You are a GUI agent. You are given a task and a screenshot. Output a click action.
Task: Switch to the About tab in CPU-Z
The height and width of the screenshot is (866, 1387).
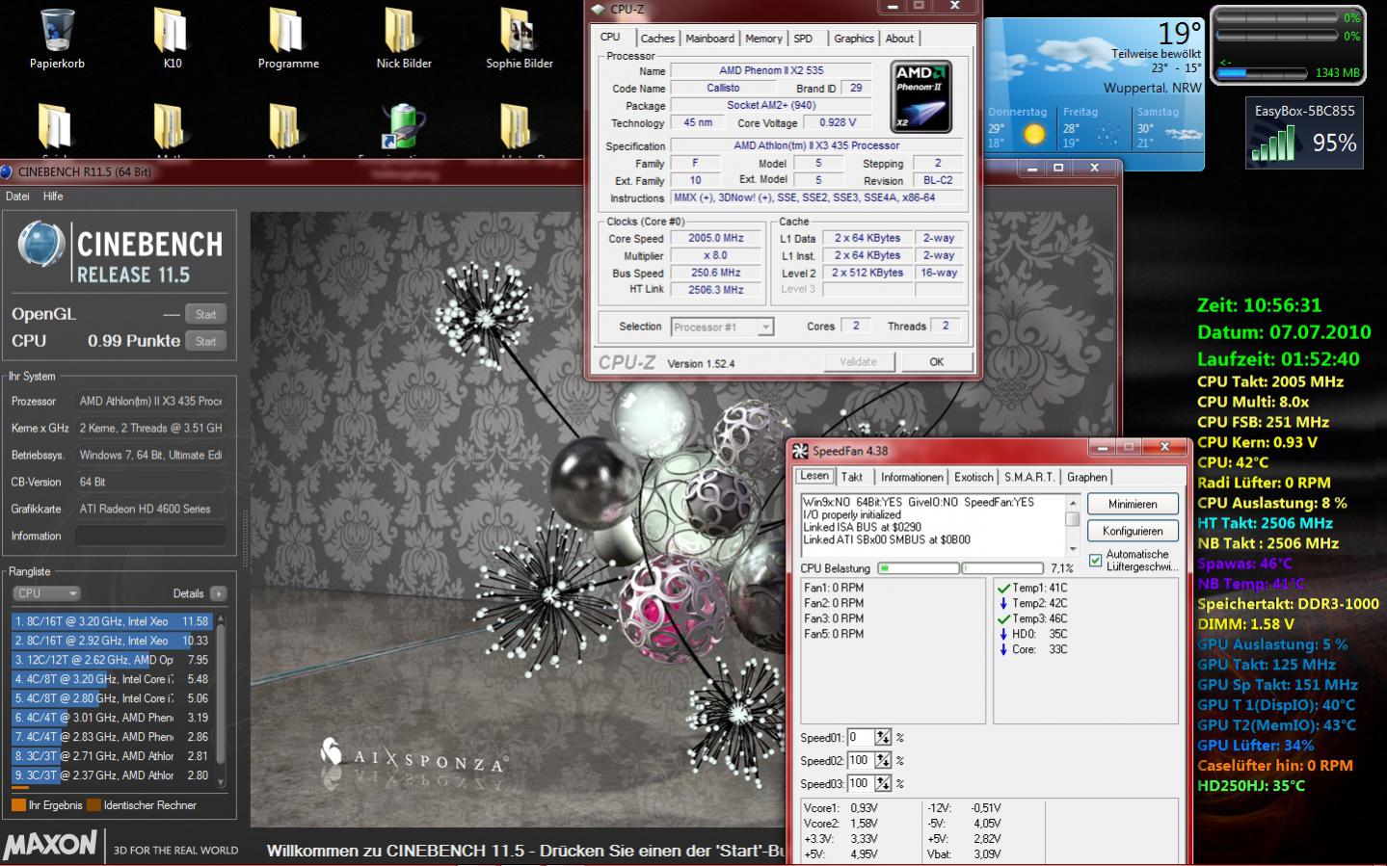[899, 39]
